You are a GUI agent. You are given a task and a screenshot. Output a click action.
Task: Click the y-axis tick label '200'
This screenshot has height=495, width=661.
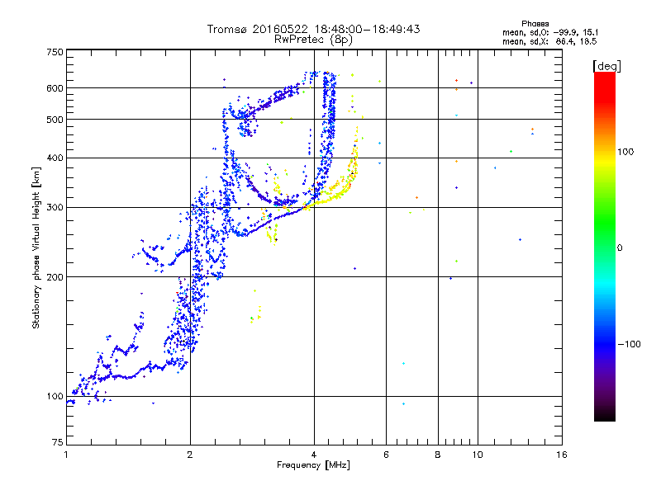coord(55,277)
